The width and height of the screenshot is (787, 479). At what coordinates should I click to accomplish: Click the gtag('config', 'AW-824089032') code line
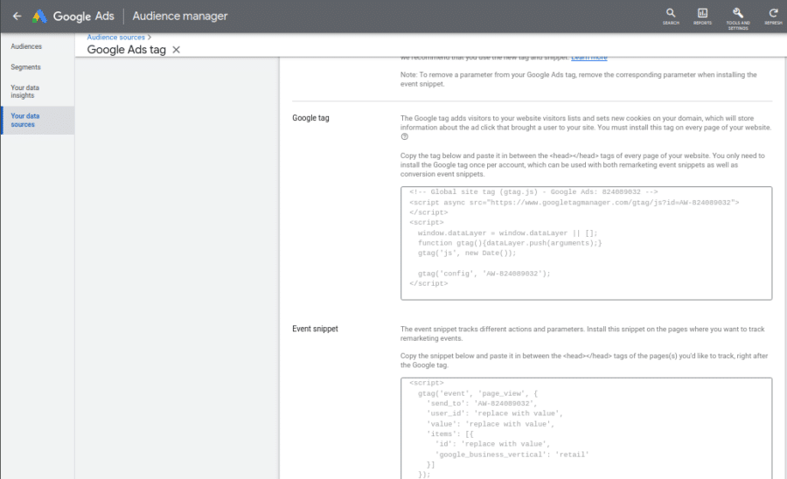tap(484, 274)
